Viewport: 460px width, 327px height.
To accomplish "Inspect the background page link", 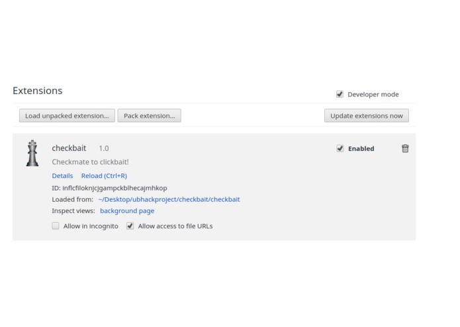I will (x=127, y=211).
